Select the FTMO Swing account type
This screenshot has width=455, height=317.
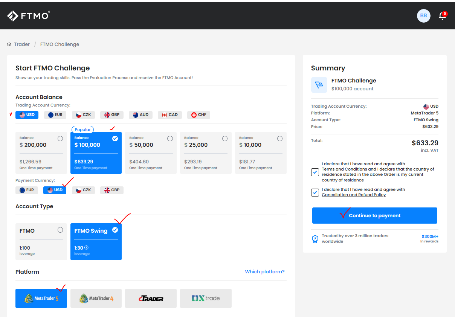pyautogui.click(x=96, y=242)
